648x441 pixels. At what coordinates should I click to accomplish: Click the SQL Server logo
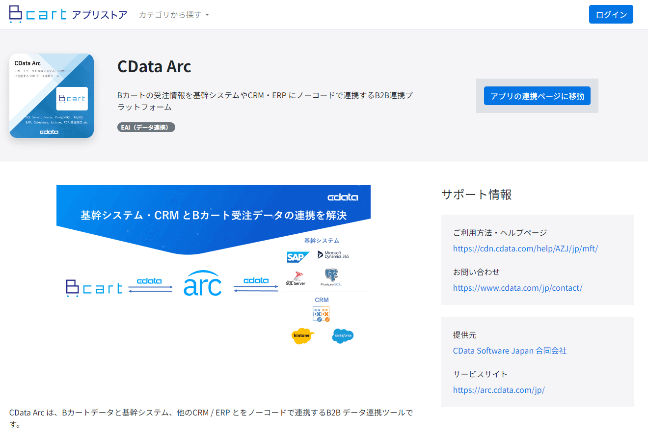point(296,278)
